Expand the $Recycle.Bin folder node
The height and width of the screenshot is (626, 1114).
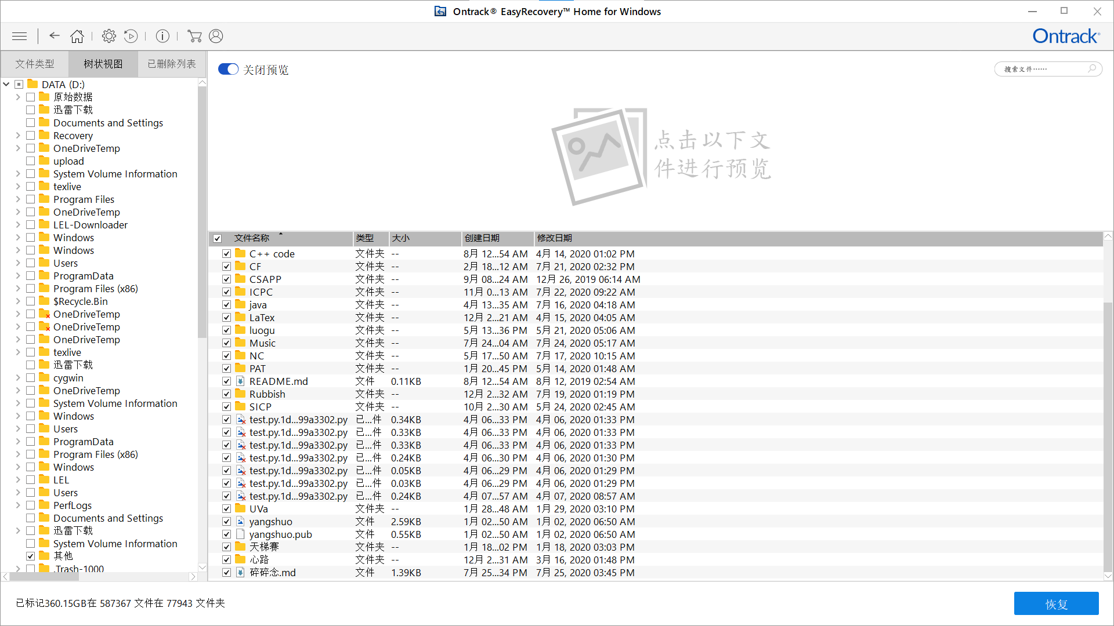[x=18, y=301]
